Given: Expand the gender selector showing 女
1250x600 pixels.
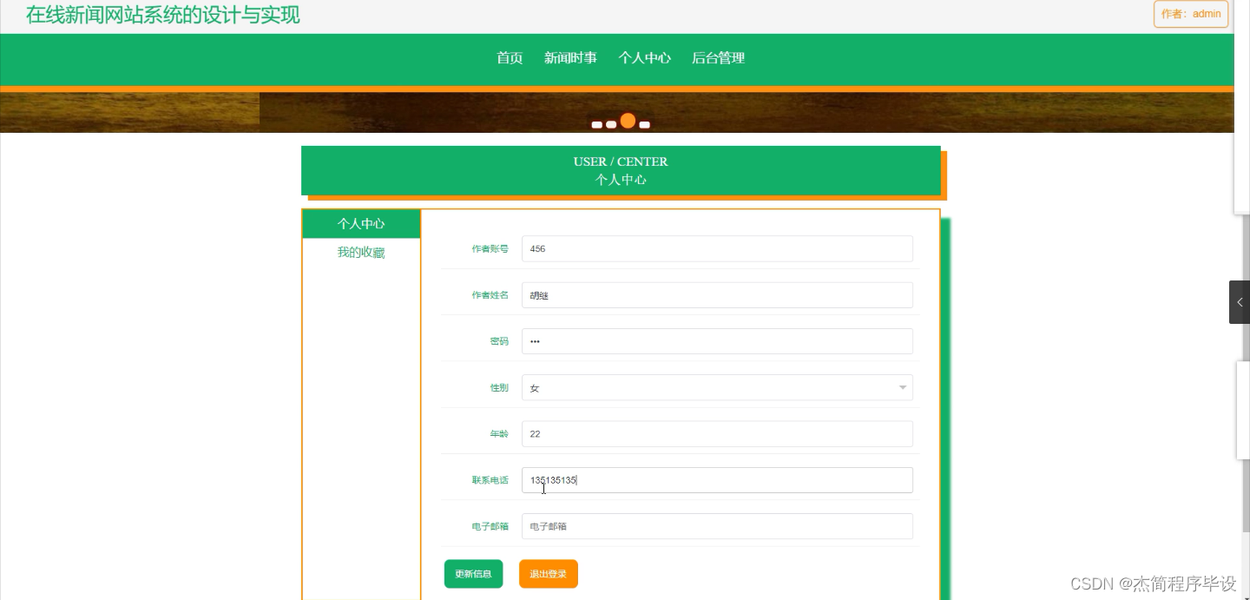Looking at the screenshot, I should click(x=716, y=387).
